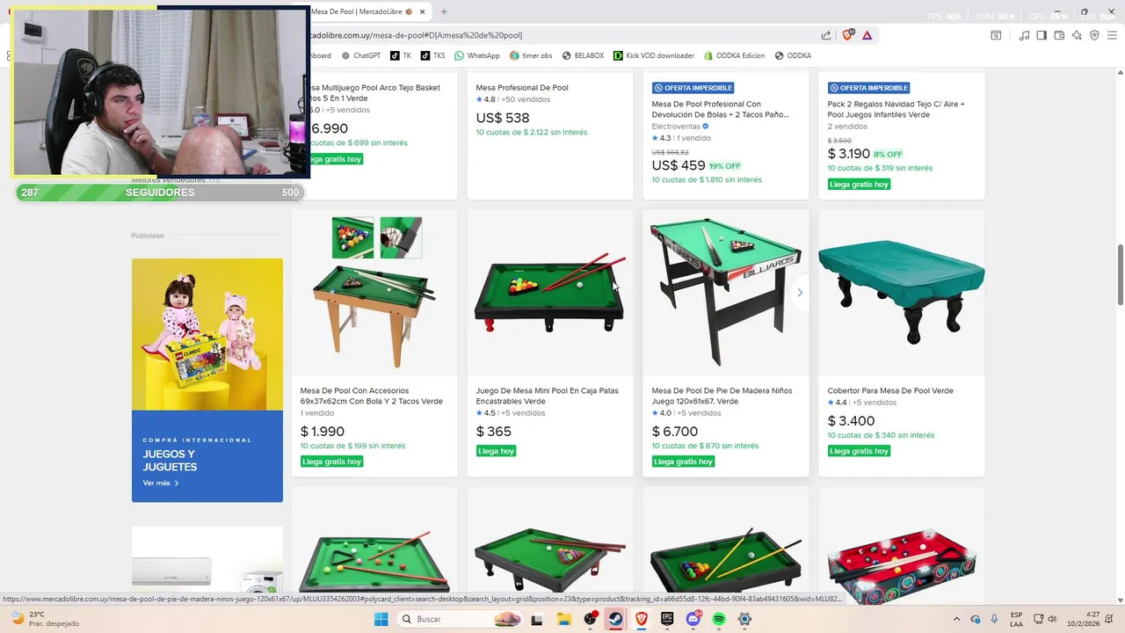Open the Brave VPN shield icon
1125x633 pixels.
1094,35
